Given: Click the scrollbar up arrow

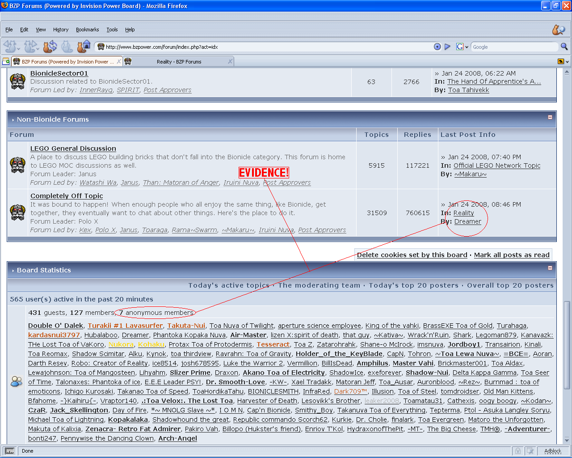Looking at the screenshot, I should pyautogui.click(x=567, y=72).
